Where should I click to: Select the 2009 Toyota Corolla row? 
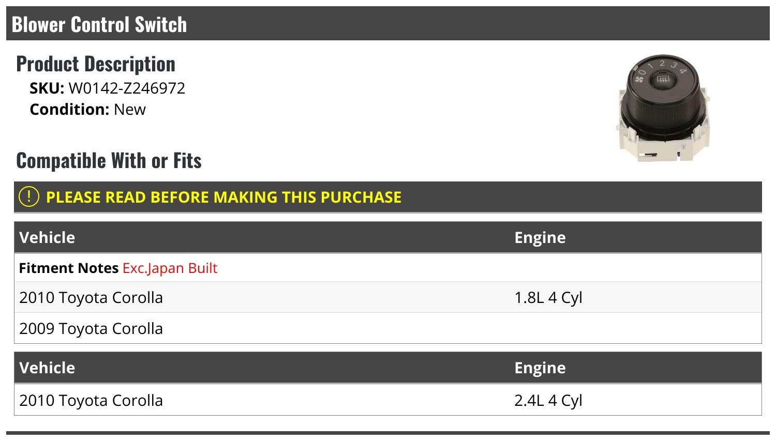pyautogui.click(x=388, y=328)
